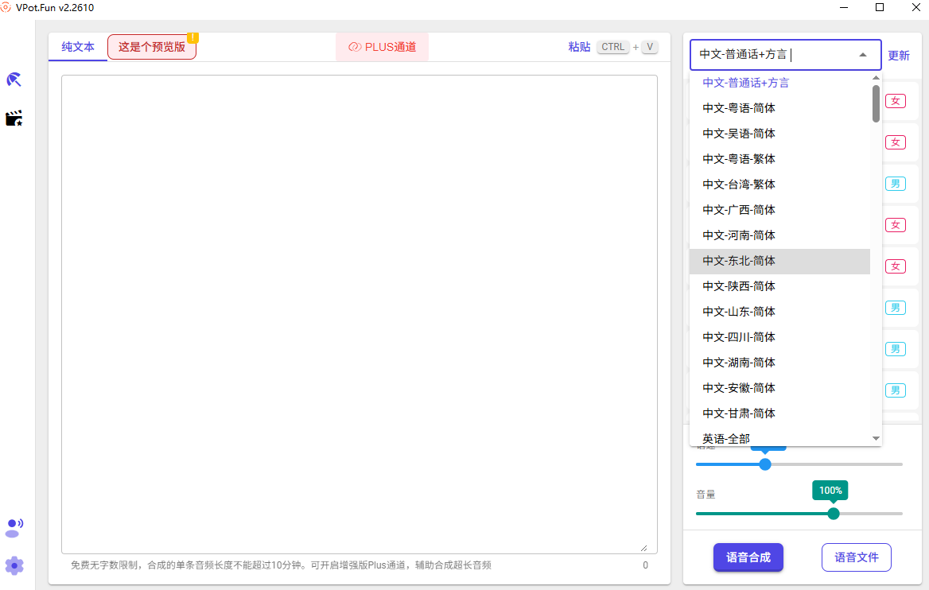Click the dropdown scroll-down arrow
Screen dimensions: 929x590
(876, 439)
